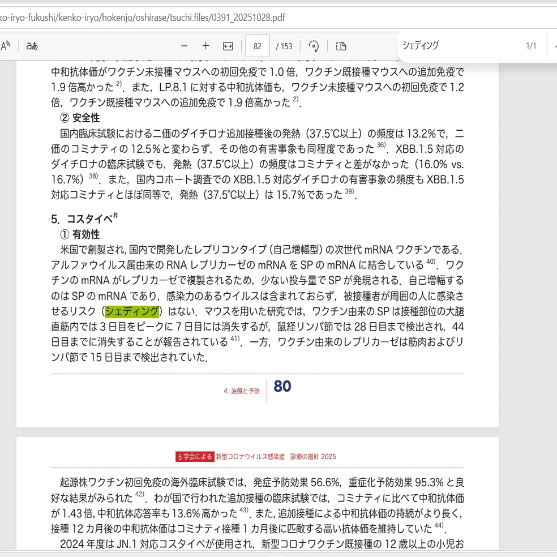The image size is (557, 557).
Task: Open the page view layout option
Action: click(341, 46)
